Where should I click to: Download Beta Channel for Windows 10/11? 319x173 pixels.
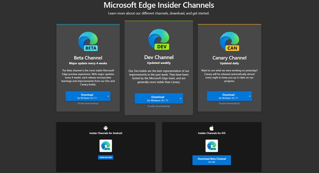coord(86,96)
